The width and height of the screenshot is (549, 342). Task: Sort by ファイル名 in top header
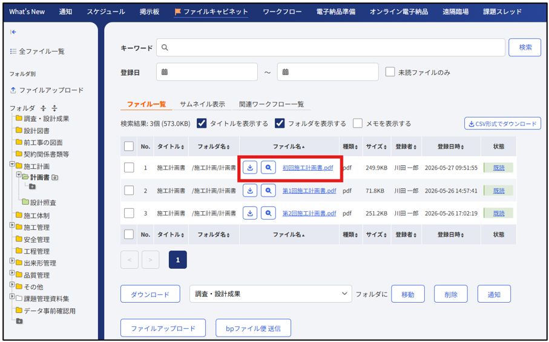click(x=289, y=146)
